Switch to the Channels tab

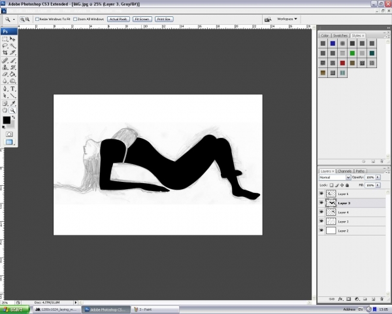coord(344,171)
